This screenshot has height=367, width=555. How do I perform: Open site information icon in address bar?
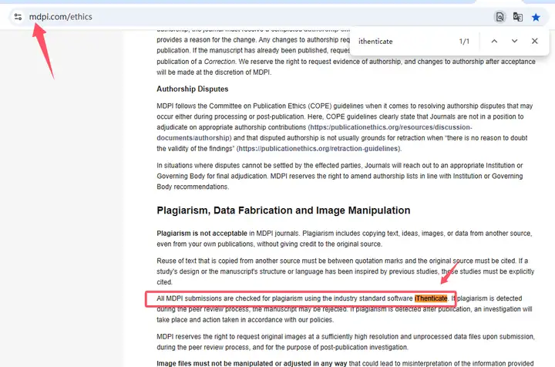[x=18, y=17]
